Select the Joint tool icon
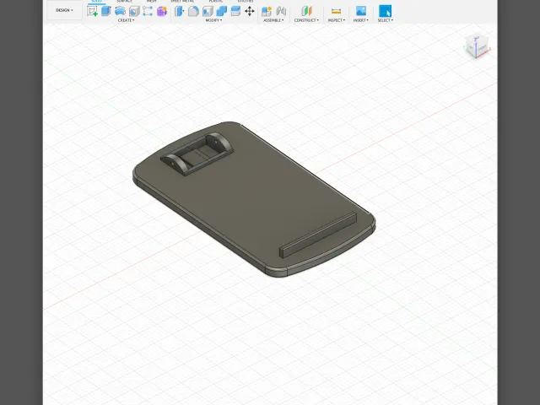The image size is (540, 405). tap(281, 11)
